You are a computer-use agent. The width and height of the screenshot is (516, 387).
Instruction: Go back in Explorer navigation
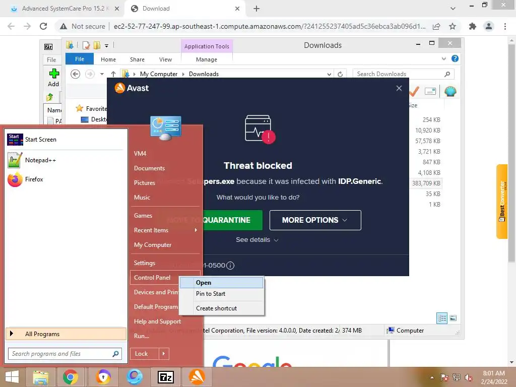pyautogui.click(x=76, y=74)
